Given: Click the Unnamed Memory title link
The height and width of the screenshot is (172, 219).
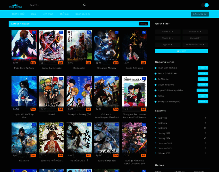Looking at the screenshot, I should click(x=107, y=68).
